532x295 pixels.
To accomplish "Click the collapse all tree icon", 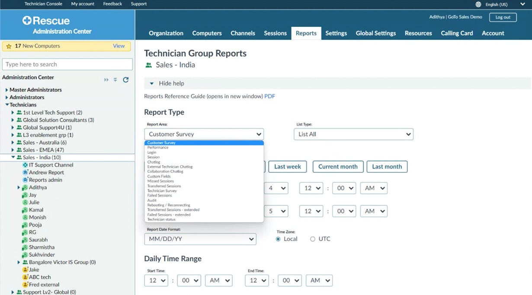I will (115, 80).
